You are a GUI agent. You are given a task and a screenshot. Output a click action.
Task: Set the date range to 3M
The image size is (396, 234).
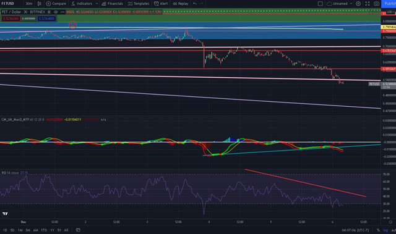point(28,230)
